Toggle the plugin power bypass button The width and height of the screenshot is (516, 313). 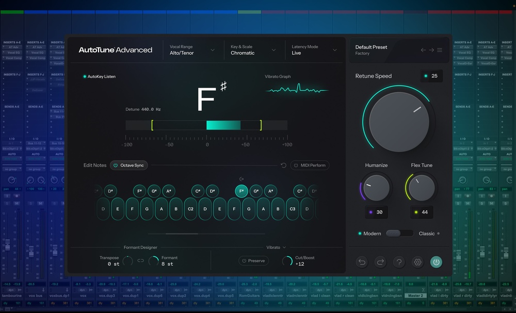pyautogui.click(x=436, y=262)
